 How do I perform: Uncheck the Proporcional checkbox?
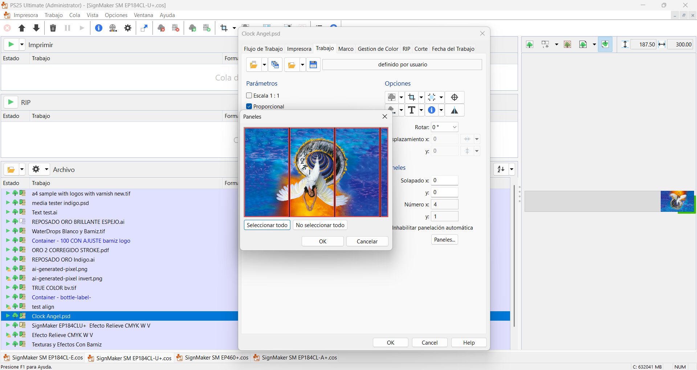pyautogui.click(x=249, y=106)
